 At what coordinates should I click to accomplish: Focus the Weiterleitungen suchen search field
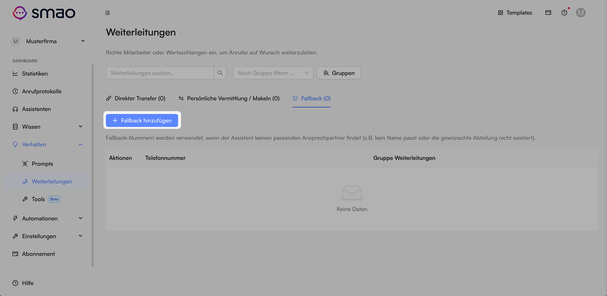160,73
